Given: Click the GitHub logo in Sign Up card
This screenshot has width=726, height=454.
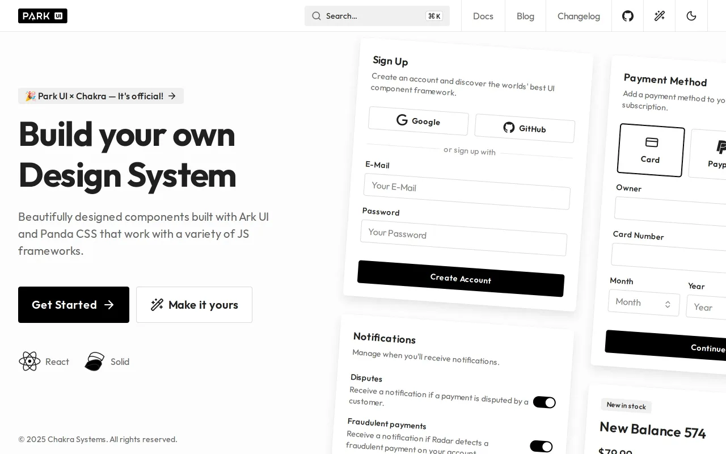Looking at the screenshot, I should click(509, 127).
